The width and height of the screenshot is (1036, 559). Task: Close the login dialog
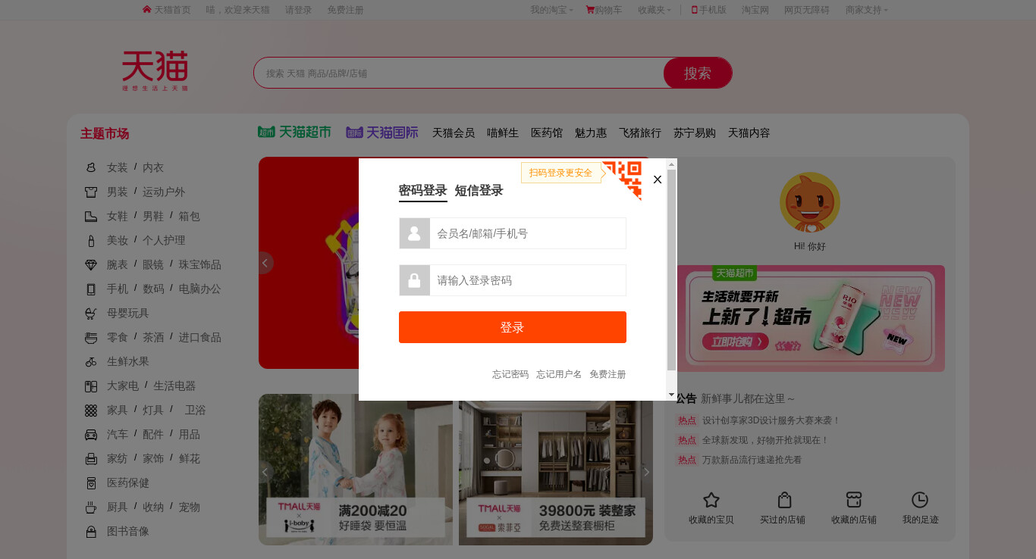click(658, 180)
